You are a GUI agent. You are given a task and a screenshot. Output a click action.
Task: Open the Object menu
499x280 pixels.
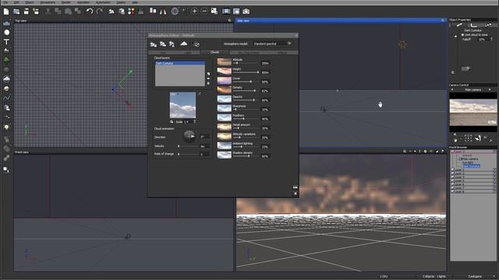click(x=30, y=2)
